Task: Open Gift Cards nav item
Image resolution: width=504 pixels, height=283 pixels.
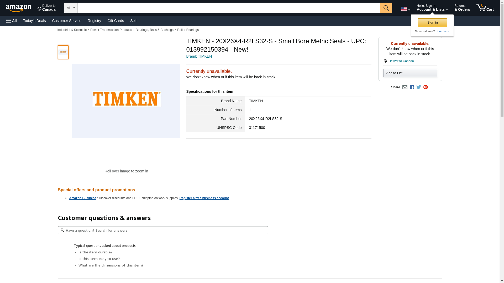Action: [x=115, y=21]
